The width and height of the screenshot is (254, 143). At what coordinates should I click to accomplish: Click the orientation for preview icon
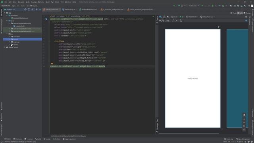[164, 17]
